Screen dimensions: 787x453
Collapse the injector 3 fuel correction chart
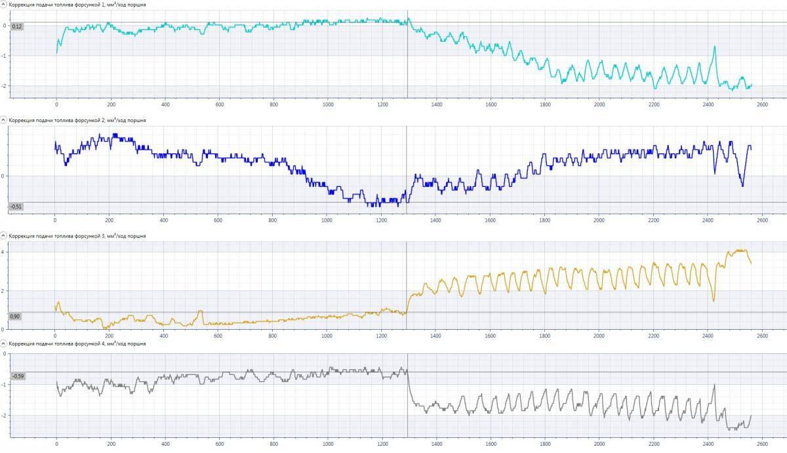4,235
